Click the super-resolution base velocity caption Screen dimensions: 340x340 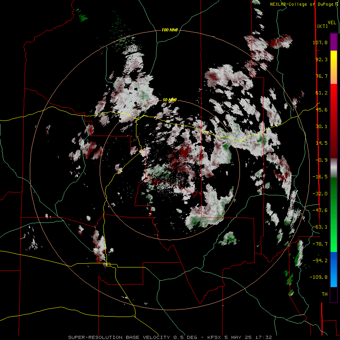170,337
